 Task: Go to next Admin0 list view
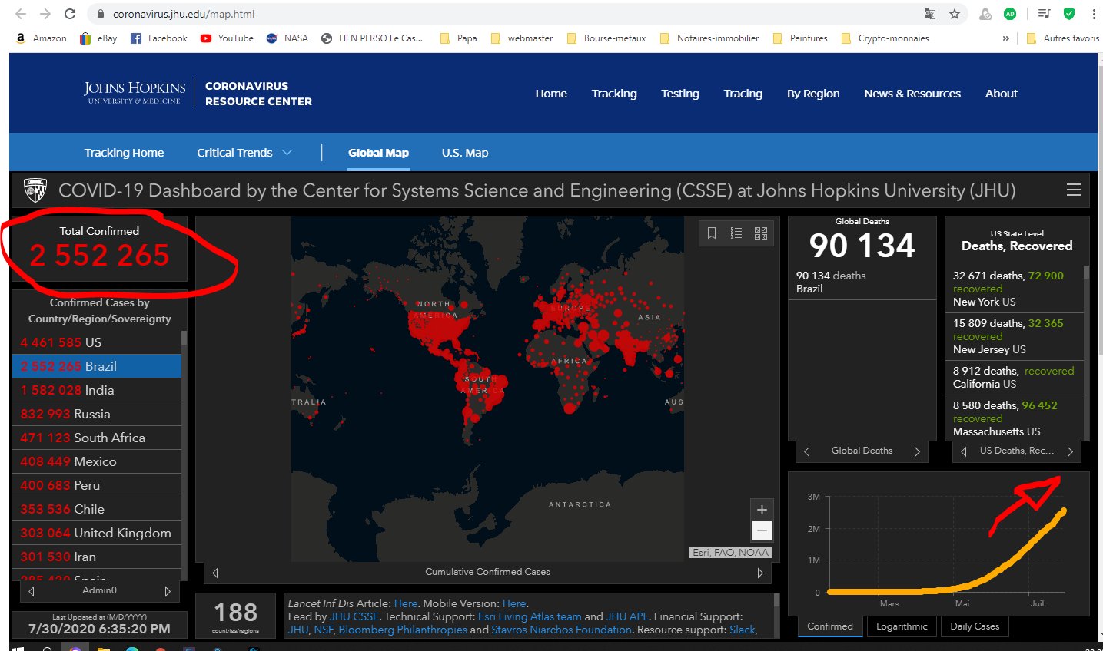tap(168, 591)
